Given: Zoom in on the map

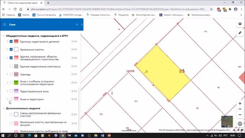Looking at the screenshot, I should [240, 103].
